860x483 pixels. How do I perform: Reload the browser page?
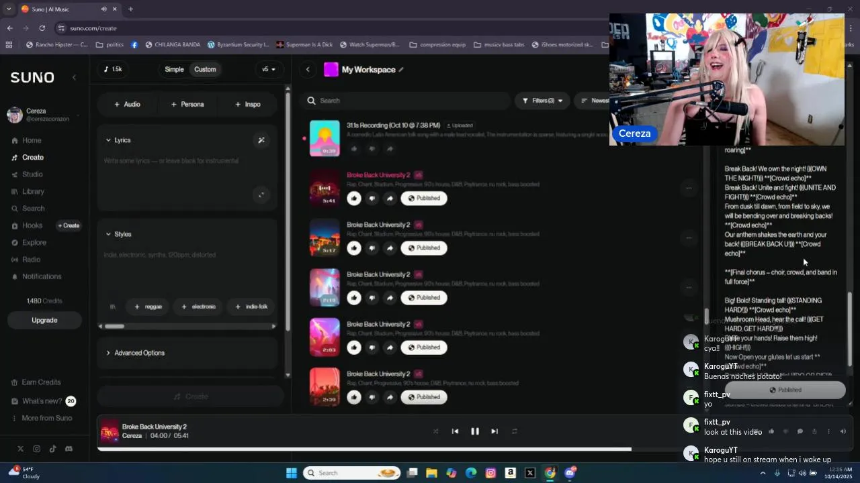pos(42,28)
